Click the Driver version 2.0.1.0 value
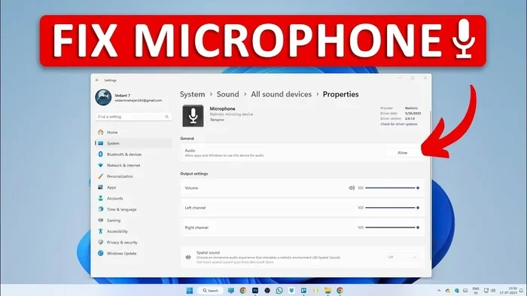Viewport: 527px width, 296px height. coord(410,119)
